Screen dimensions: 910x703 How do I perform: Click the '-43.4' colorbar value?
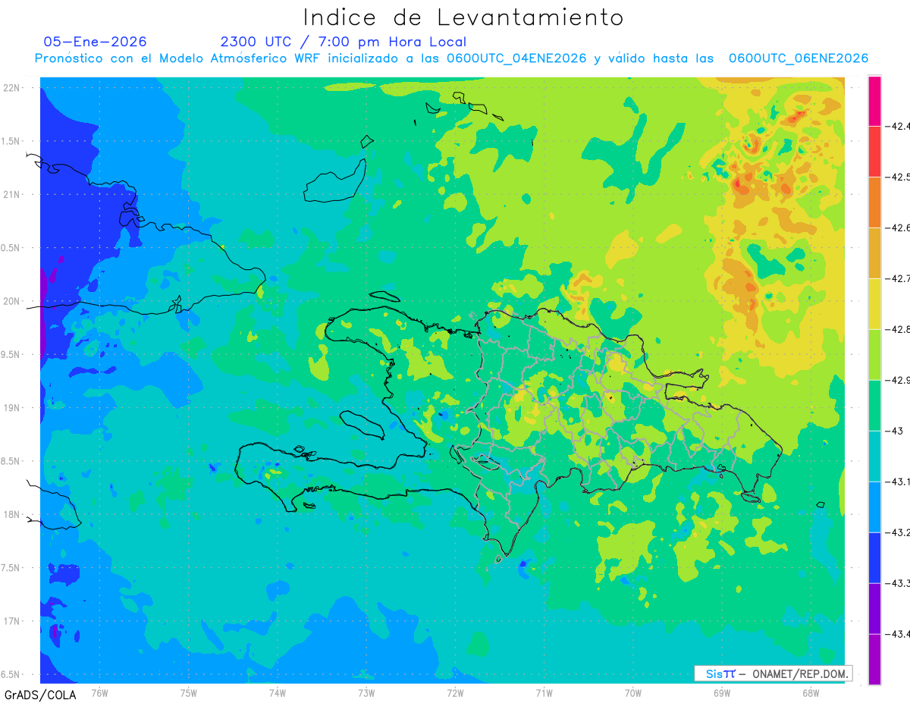point(896,634)
